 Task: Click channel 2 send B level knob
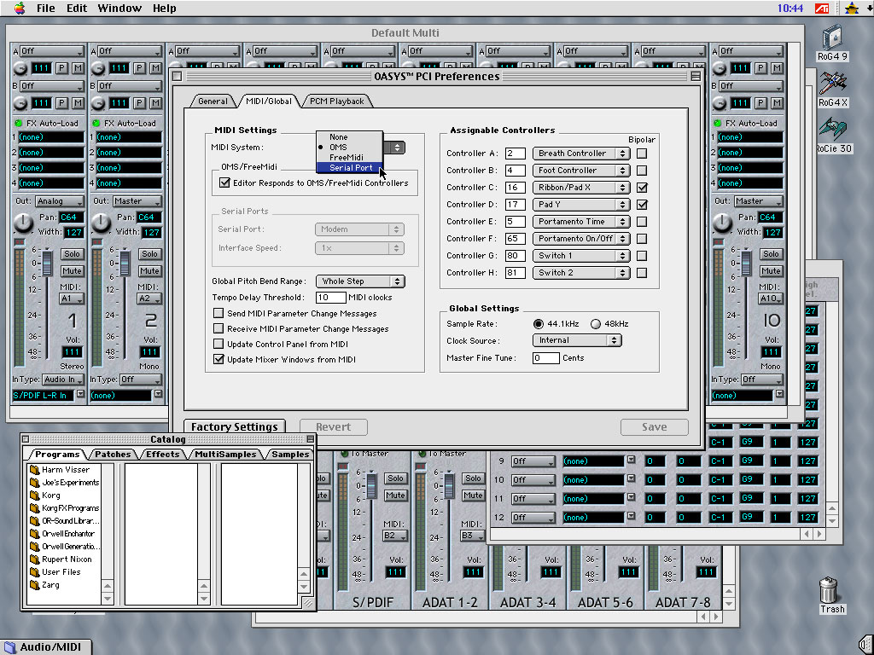click(x=98, y=103)
